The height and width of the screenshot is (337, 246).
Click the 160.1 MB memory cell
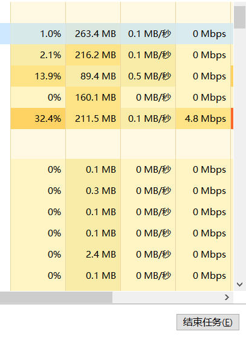click(93, 98)
